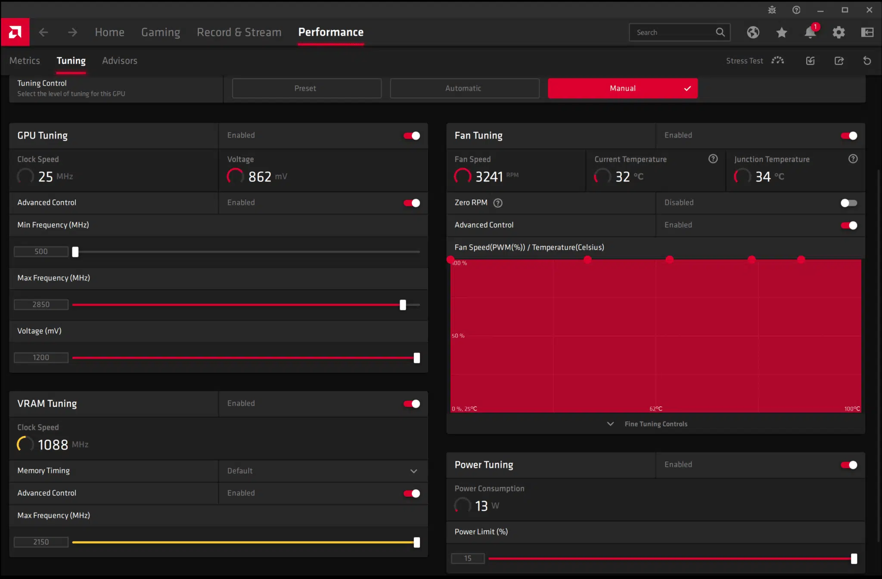Disable Power Tuning toggle
Screen dimensions: 882x579
pyautogui.click(x=849, y=465)
